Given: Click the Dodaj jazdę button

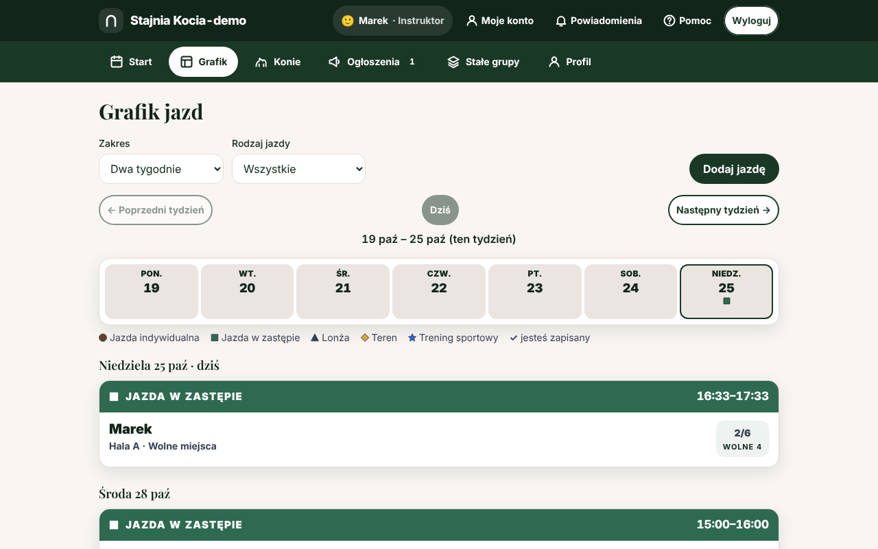Looking at the screenshot, I should tap(734, 169).
